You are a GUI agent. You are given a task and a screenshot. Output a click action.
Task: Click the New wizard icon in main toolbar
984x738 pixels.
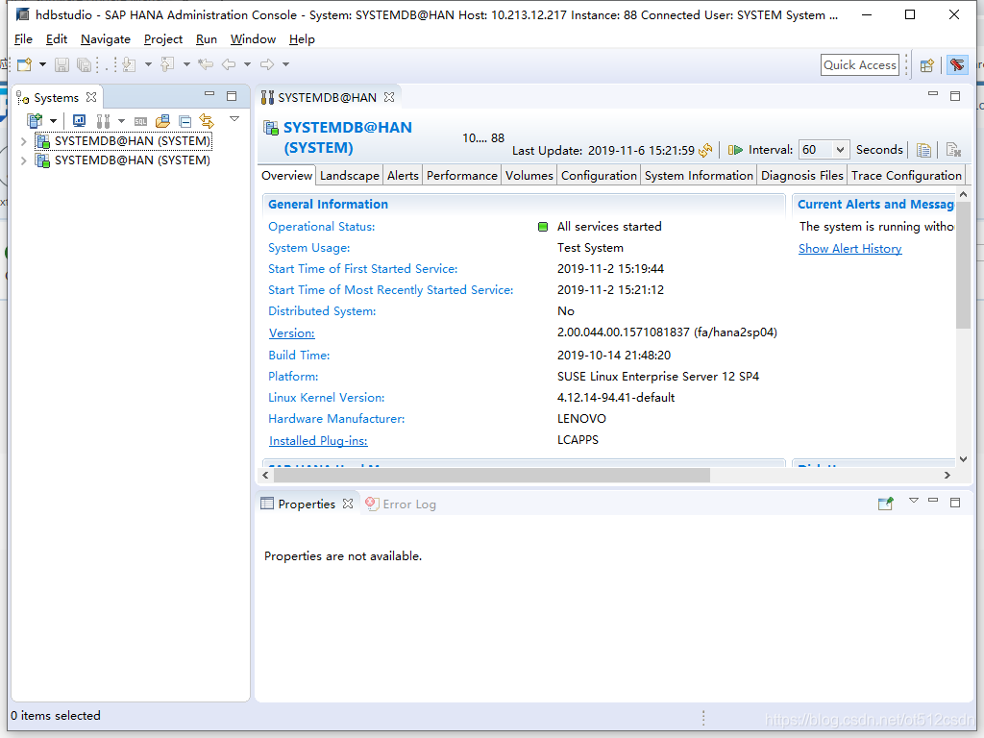(x=24, y=64)
